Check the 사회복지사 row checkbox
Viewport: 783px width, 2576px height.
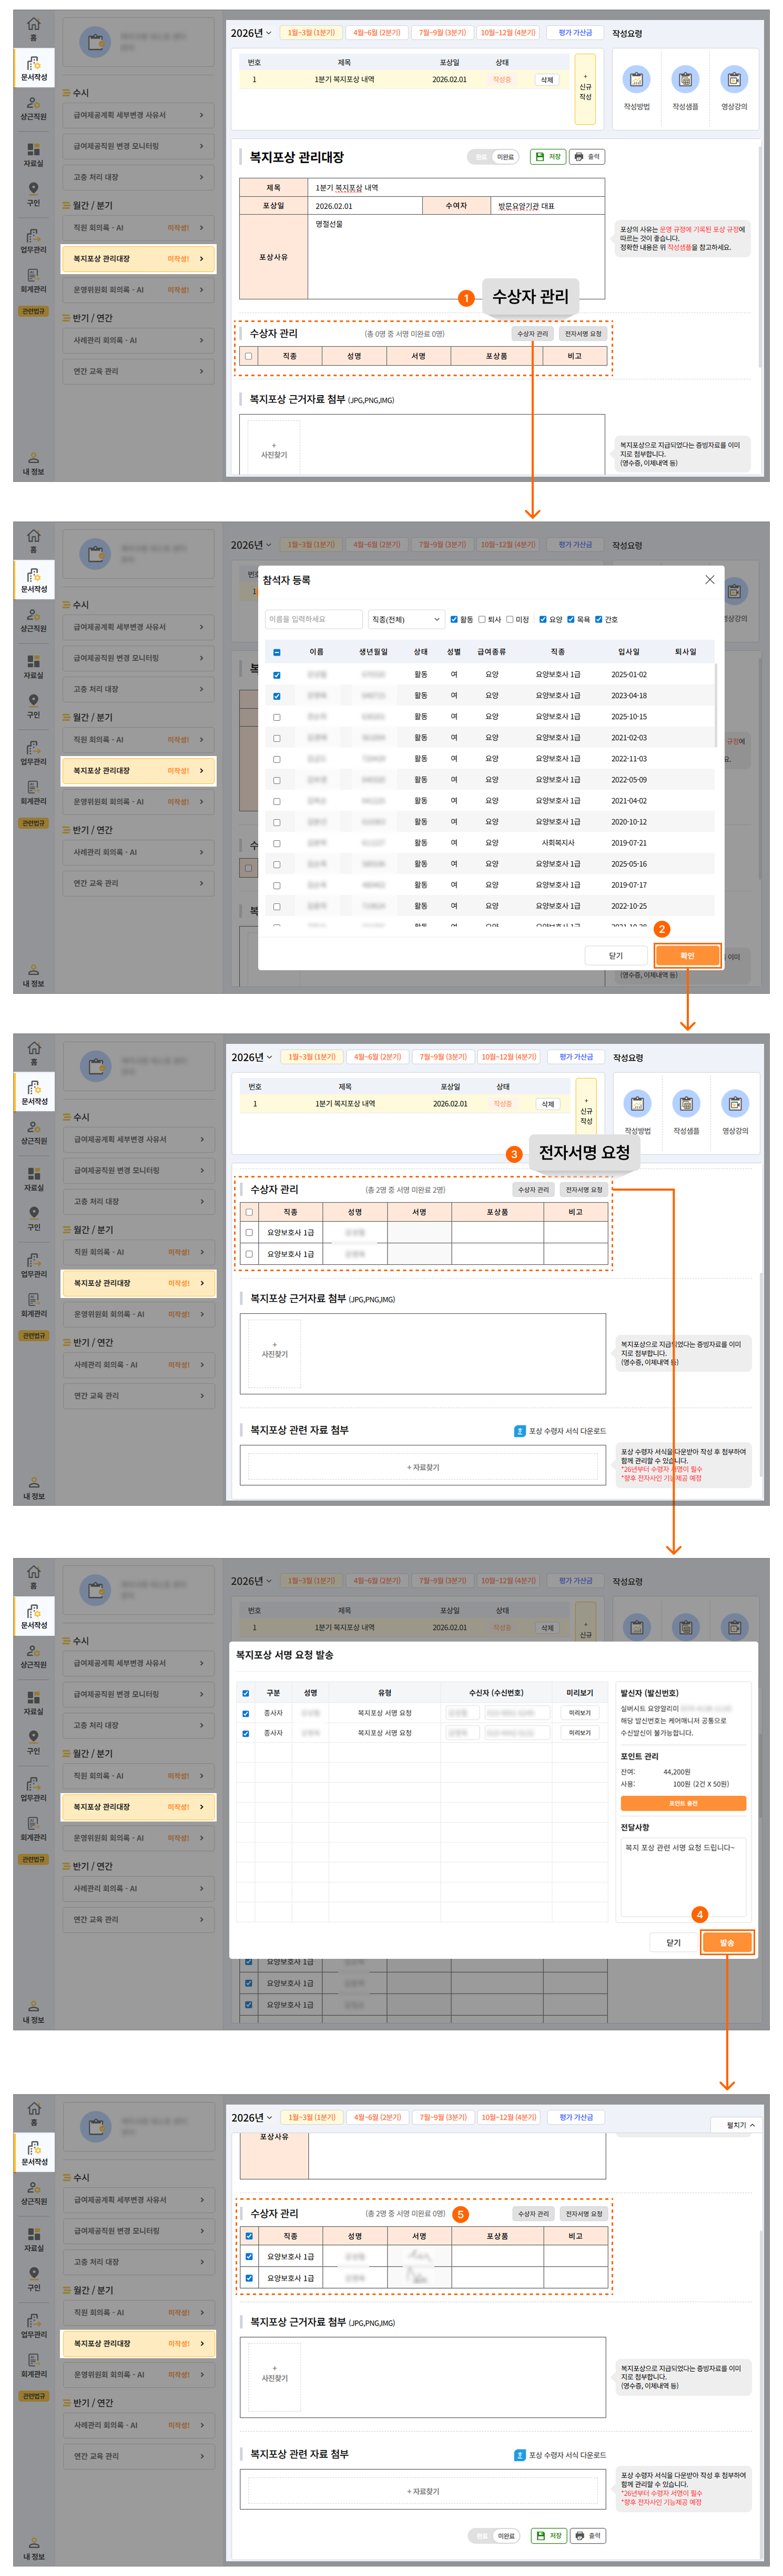pyautogui.click(x=277, y=843)
